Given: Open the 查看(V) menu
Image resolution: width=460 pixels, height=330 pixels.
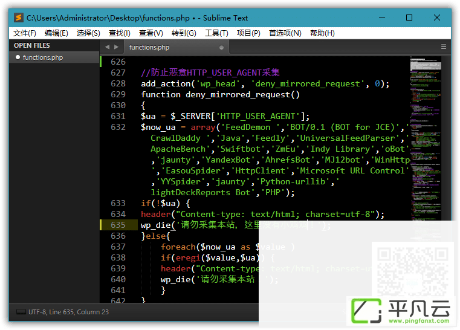Looking at the screenshot, I should click(x=151, y=33).
